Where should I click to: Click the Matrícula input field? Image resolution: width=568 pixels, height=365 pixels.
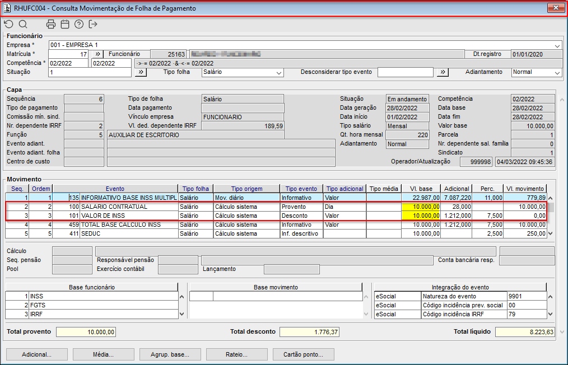68,54
